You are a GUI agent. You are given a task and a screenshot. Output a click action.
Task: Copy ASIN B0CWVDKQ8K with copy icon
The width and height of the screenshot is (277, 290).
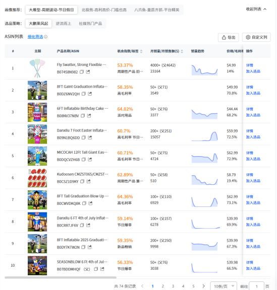coord(84,203)
